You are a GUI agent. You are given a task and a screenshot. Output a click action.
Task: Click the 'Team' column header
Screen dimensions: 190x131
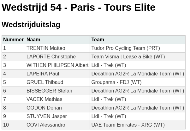pos(98,39)
